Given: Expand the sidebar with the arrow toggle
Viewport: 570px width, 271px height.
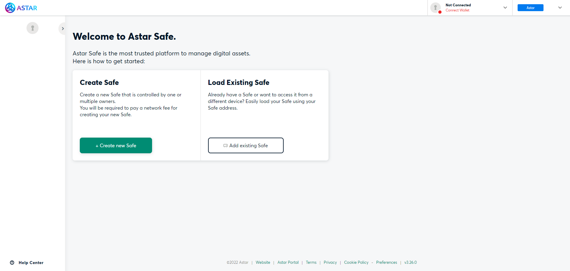Looking at the screenshot, I should pos(63,29).
